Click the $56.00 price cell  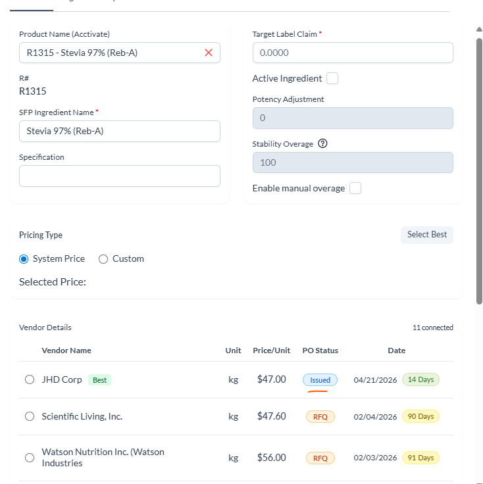pyautogui.click(x=272, y=458)
